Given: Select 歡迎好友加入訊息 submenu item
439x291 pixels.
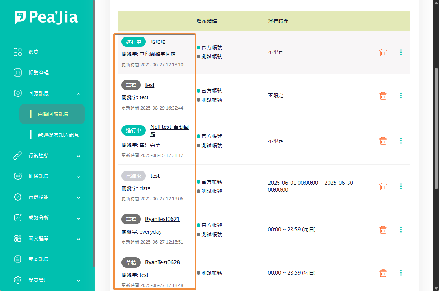Looking at the screenshot, I should (58, 135).
